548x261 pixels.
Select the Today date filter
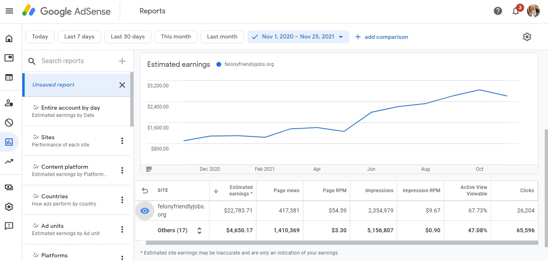40,37
